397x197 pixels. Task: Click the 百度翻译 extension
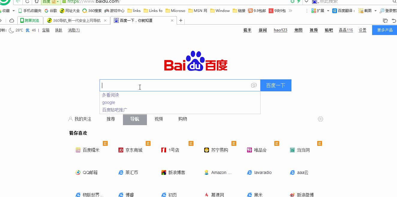pos(344,11)
